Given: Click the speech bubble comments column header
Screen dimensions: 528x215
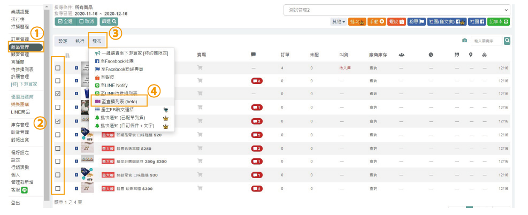Looking at the screenshot, I should pyautogui.click(x=253, y=55).
